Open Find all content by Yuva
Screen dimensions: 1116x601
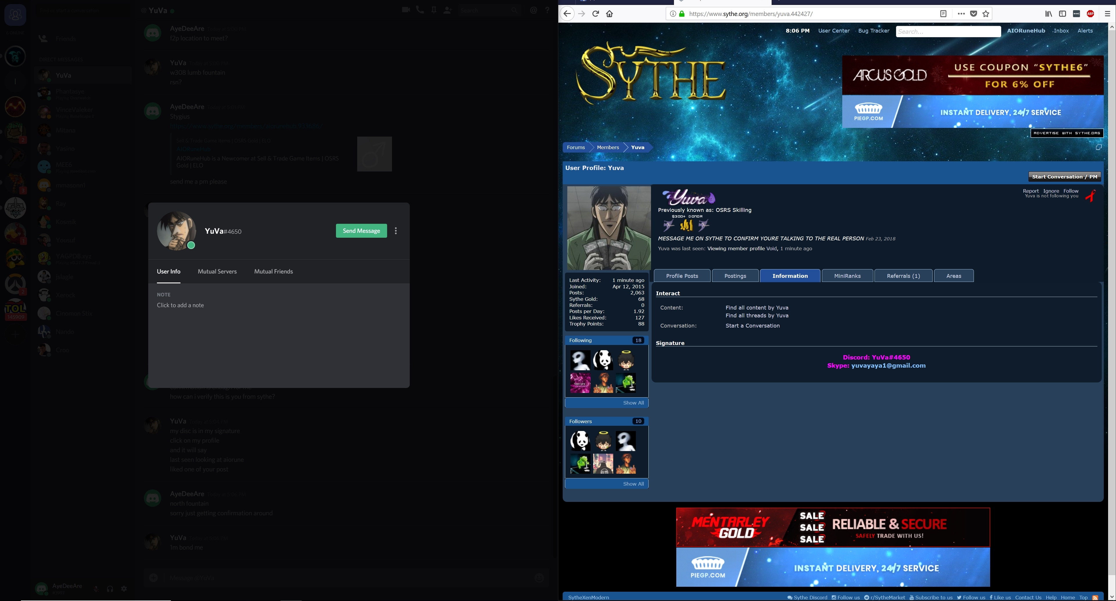pos(757,308)
